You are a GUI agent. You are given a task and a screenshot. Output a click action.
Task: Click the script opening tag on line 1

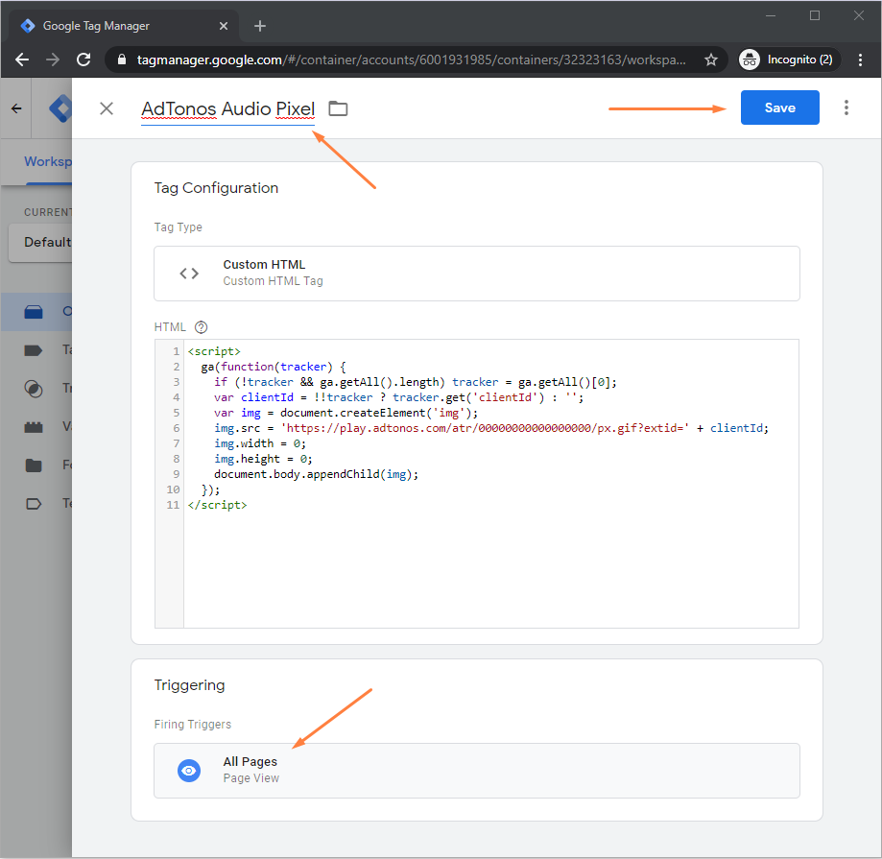point(214,351)
